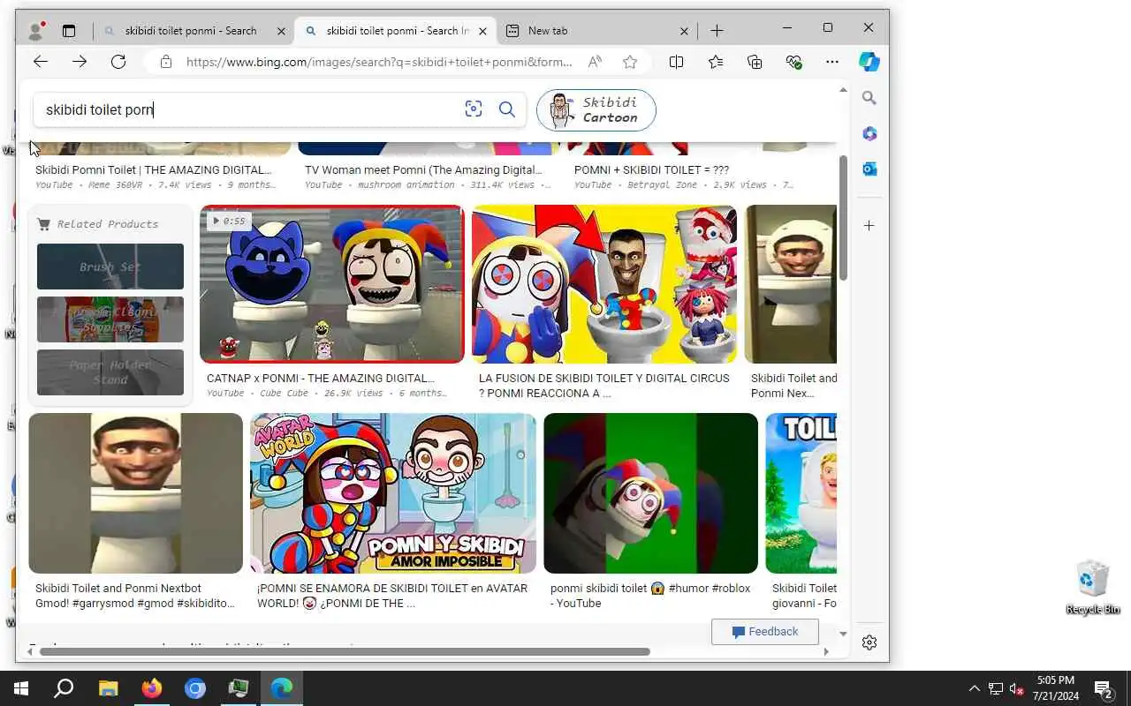The image size is (1131, 706).
Task: Open sidebar Search tool
Action: pos(869,98)
